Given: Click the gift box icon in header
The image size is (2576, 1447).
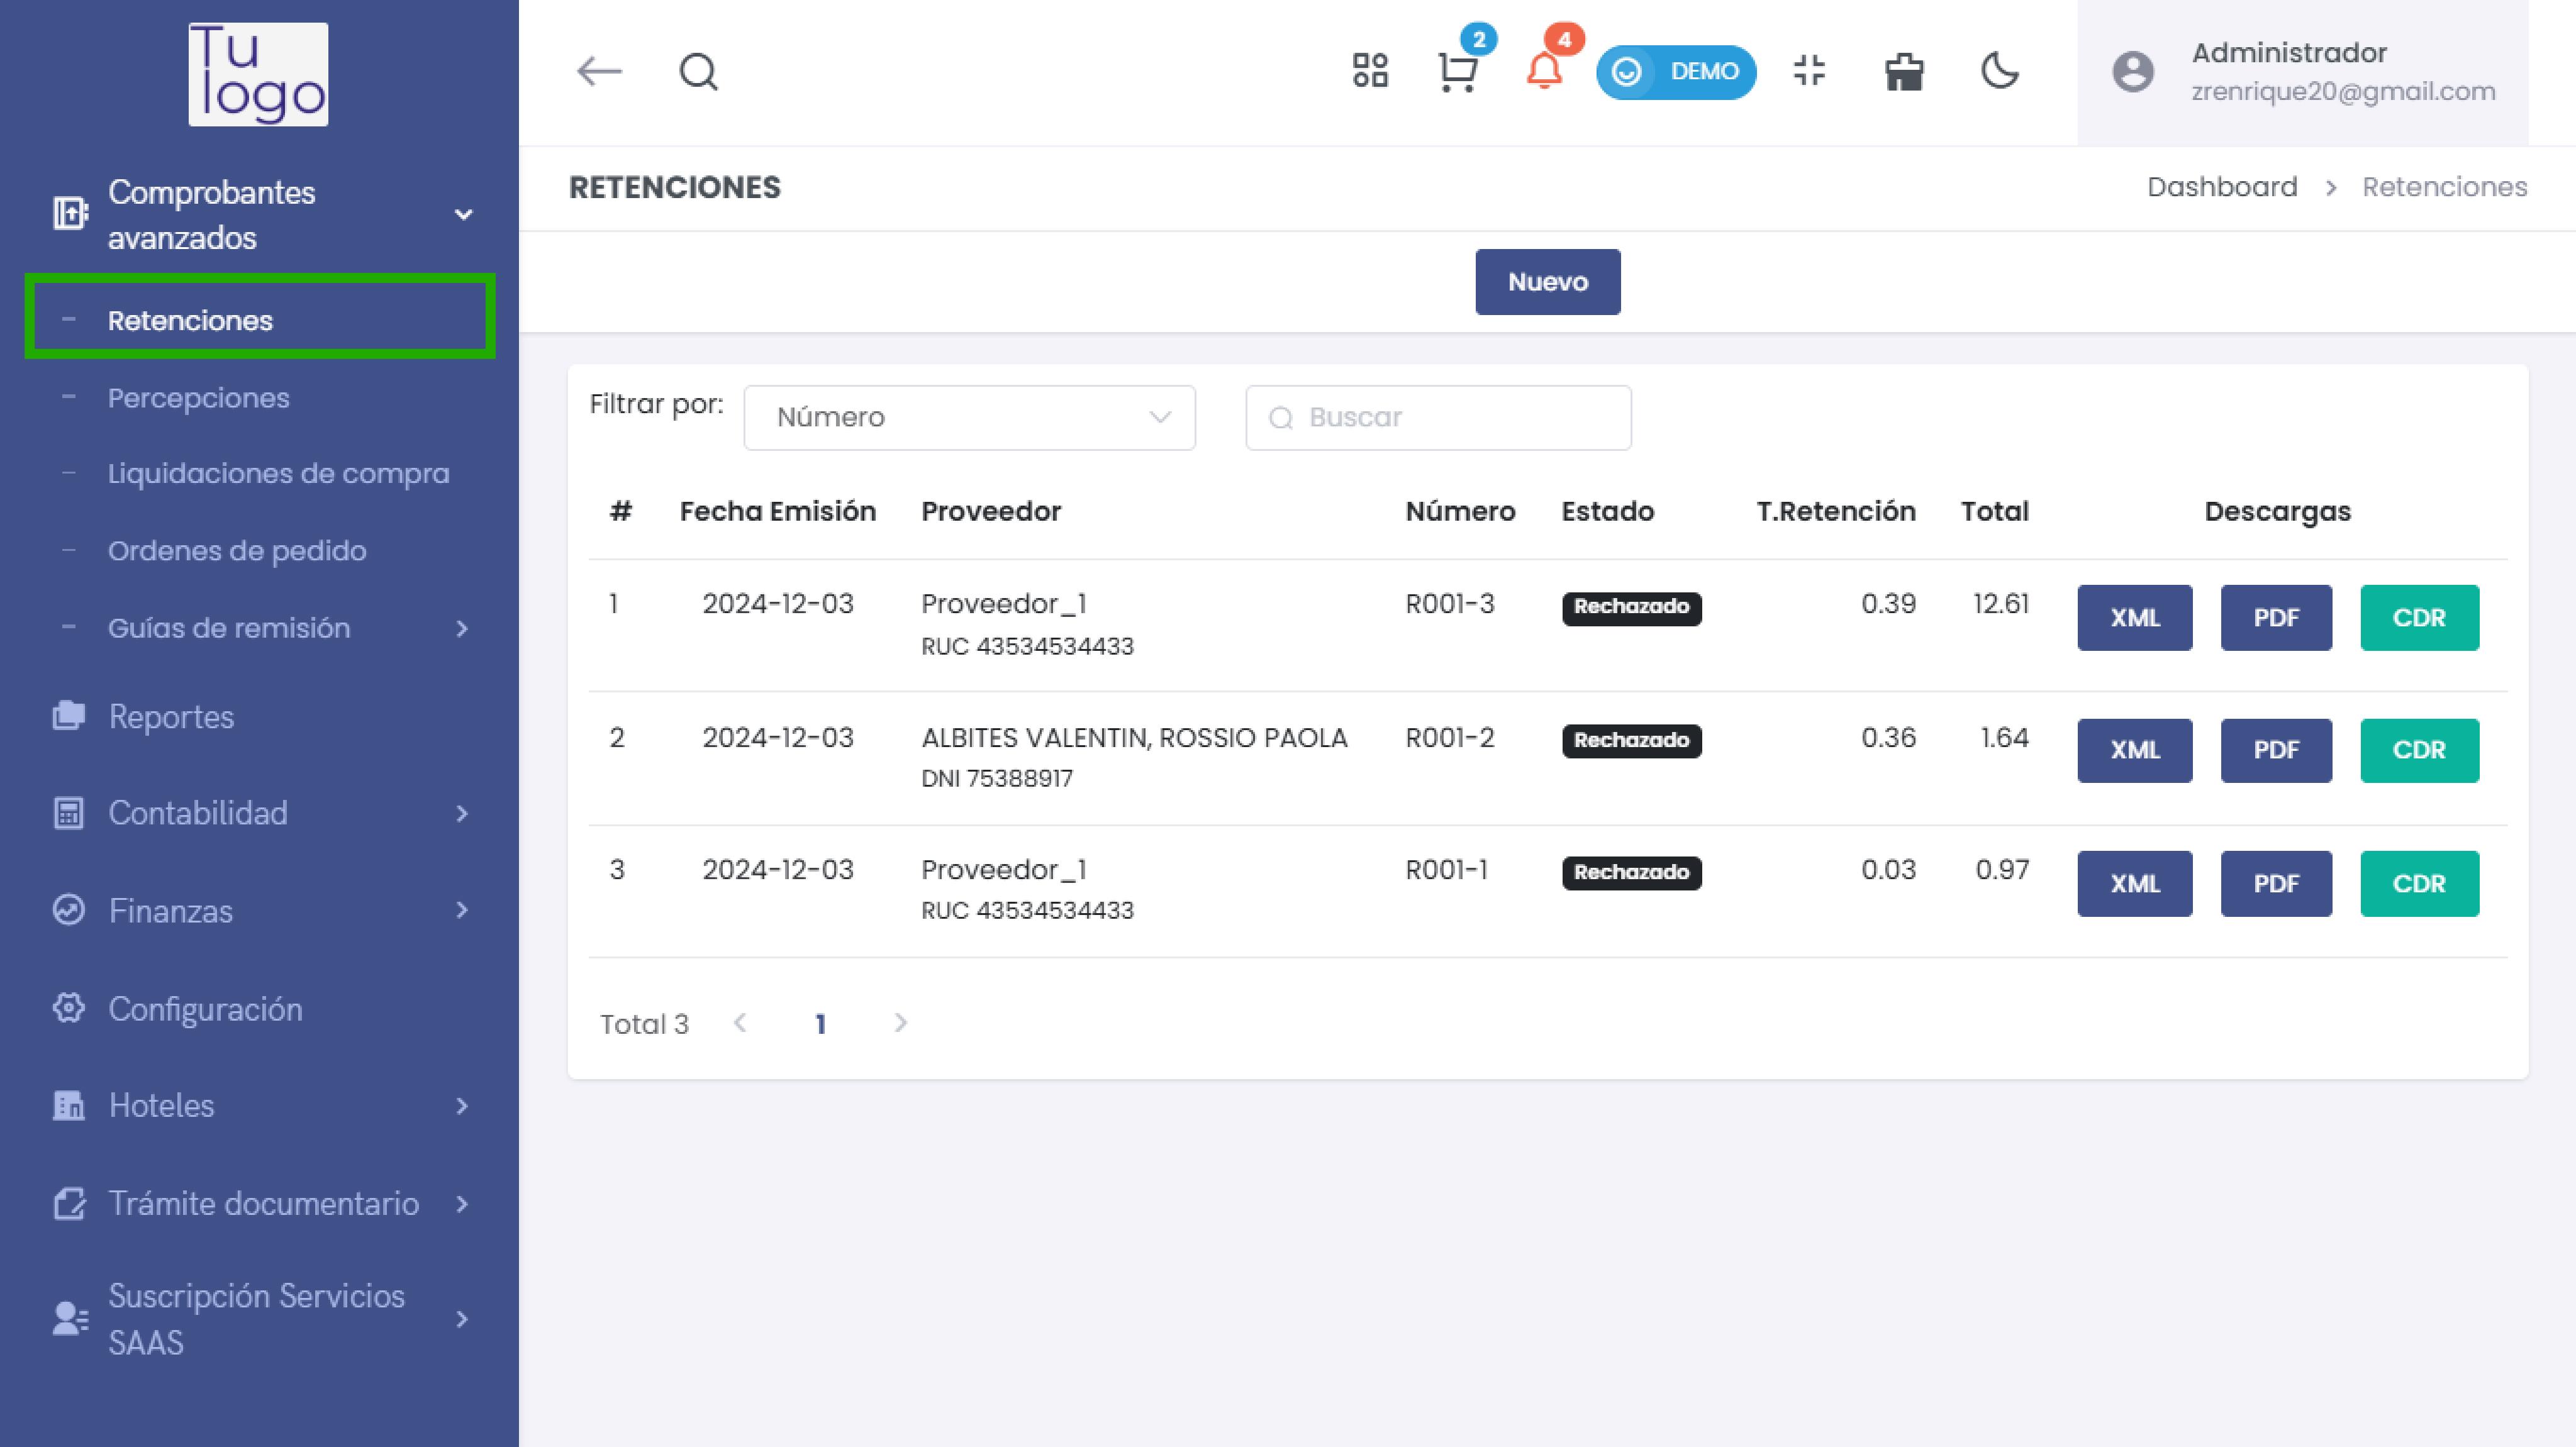Looking at the screenshot, I should pyautogui.click(x=1904, y=72).
